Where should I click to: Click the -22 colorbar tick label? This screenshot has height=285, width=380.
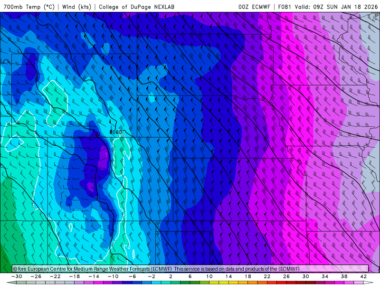tap(55, 276)
